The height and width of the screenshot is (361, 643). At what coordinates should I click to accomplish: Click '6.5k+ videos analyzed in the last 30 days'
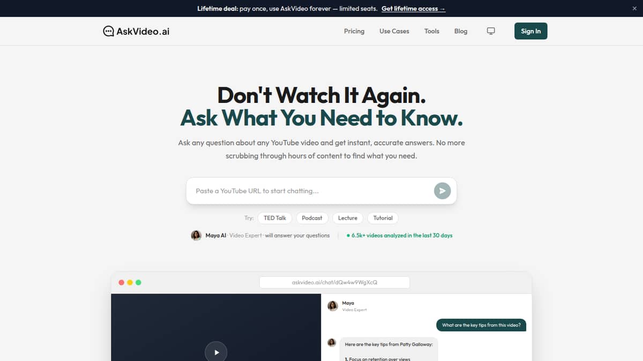tap(402, 235)
